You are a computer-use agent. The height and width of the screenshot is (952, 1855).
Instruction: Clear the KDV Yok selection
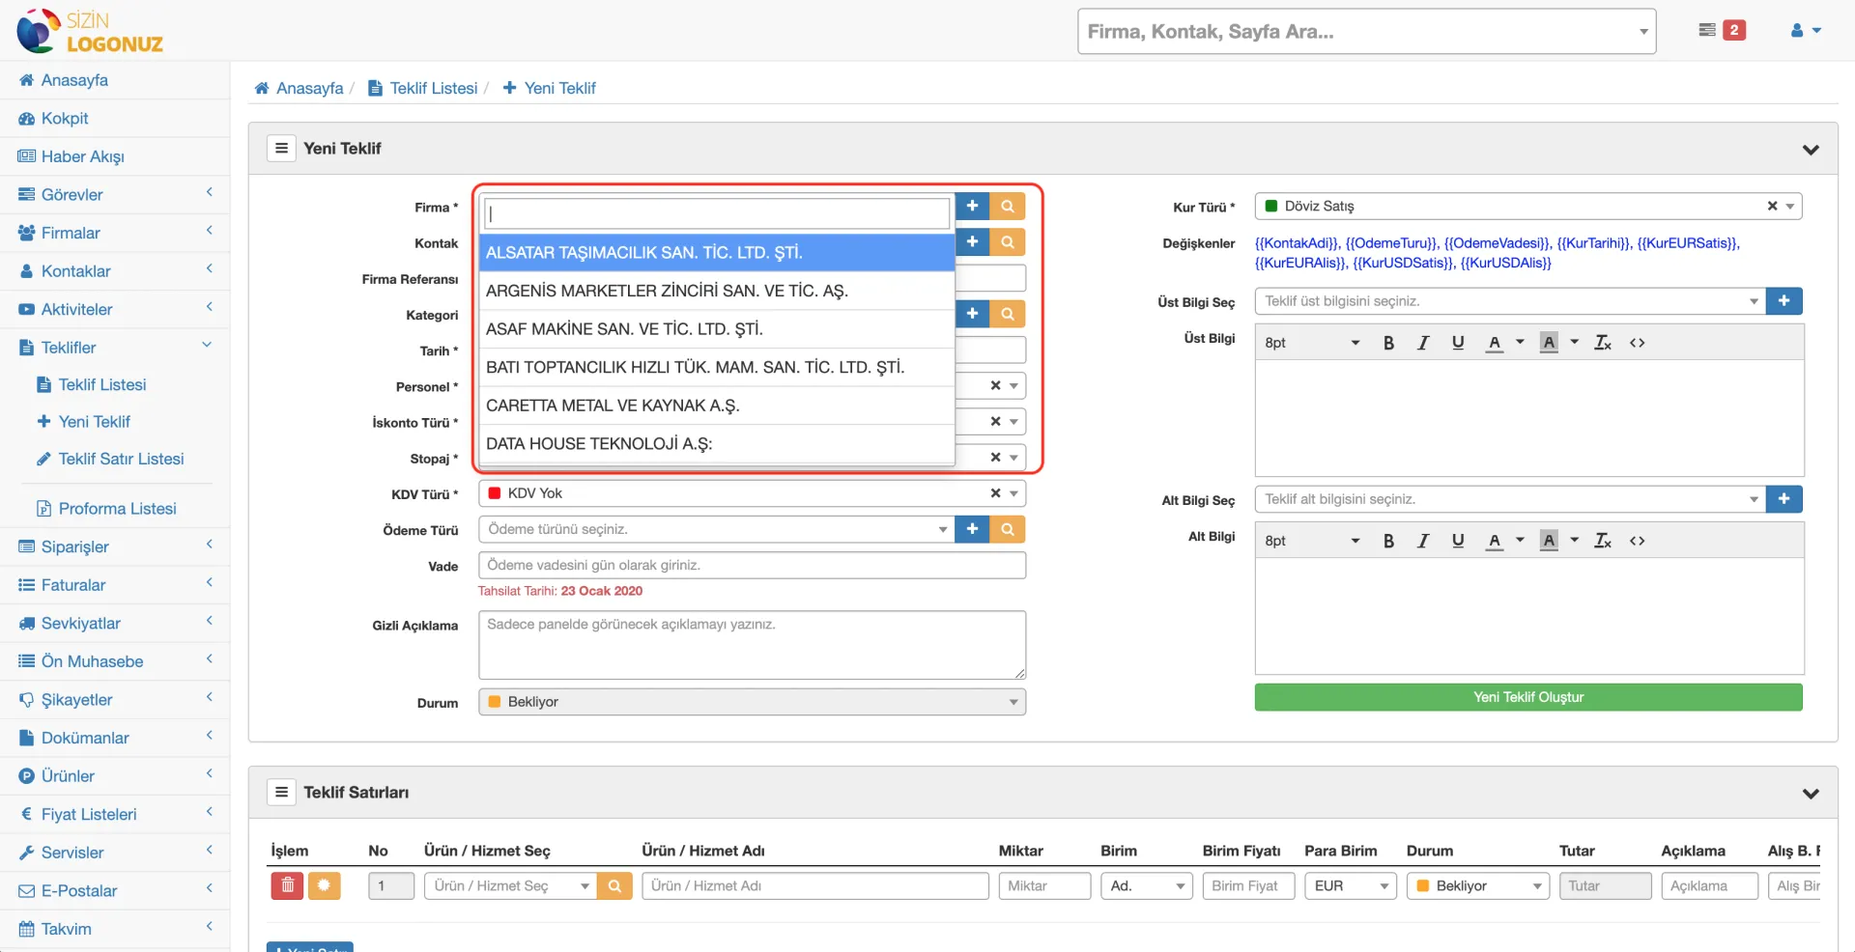(x=995, y=493)
